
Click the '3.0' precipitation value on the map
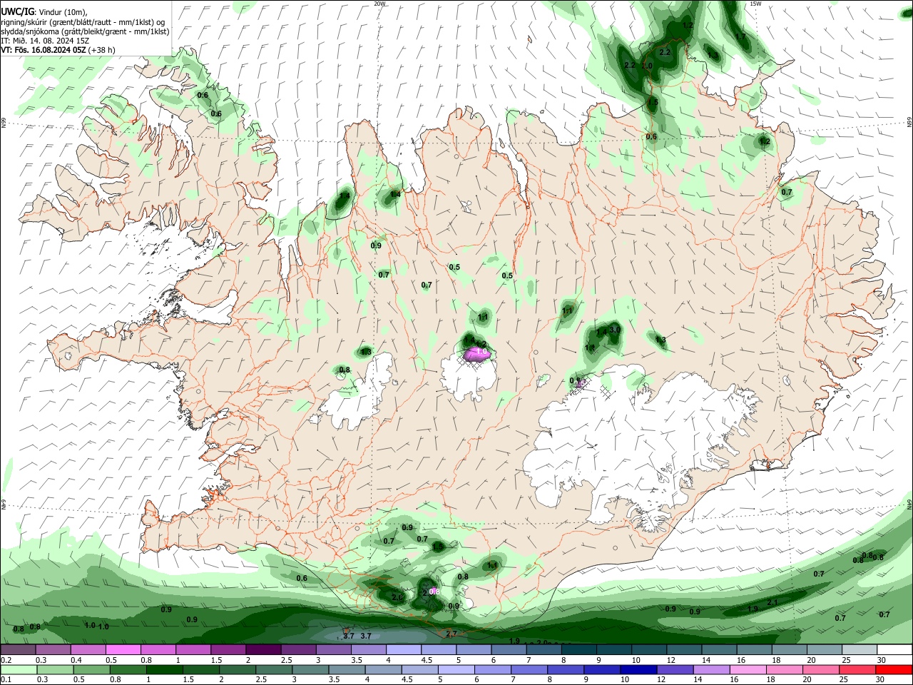click(614, 330)
